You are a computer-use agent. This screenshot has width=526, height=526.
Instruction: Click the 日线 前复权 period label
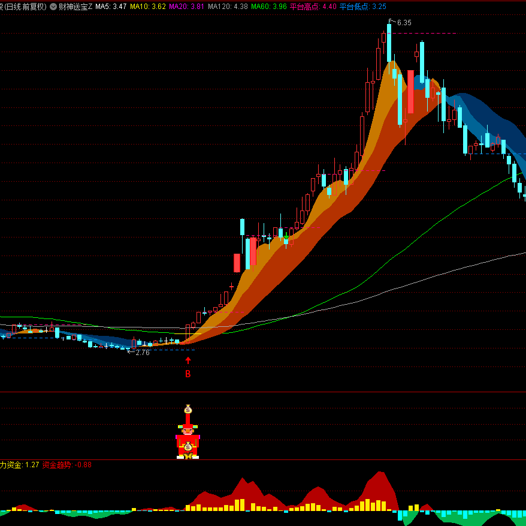coord(25,7)
